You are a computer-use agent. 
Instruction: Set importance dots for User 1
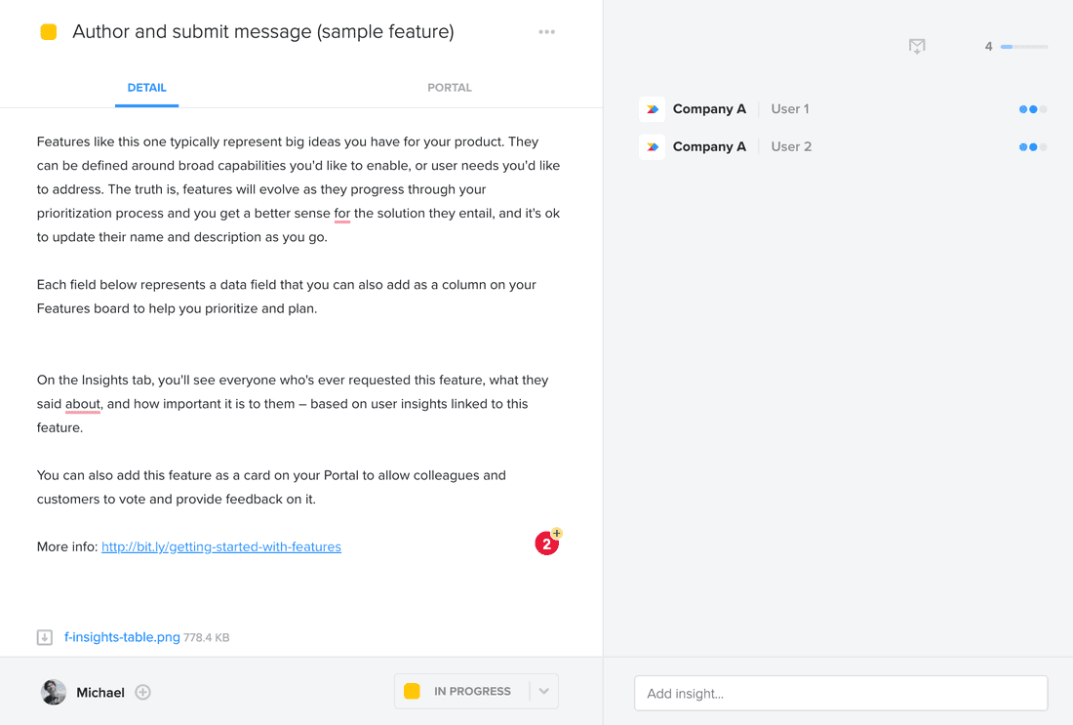(1032, 108)
